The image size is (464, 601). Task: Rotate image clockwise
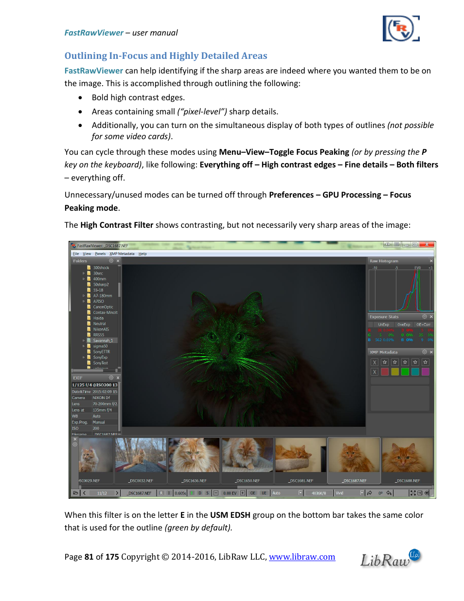[370, 493]
